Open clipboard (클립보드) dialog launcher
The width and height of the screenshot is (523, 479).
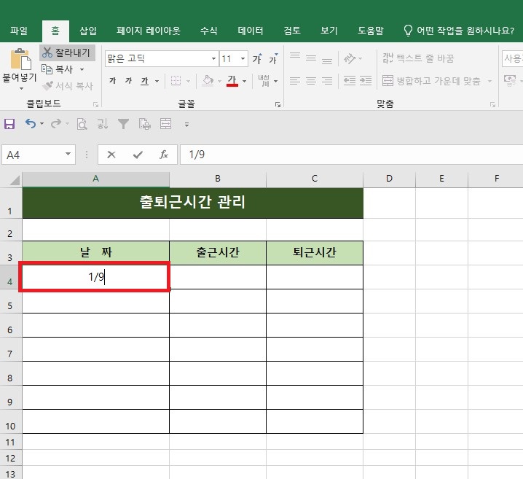point(95,105)
